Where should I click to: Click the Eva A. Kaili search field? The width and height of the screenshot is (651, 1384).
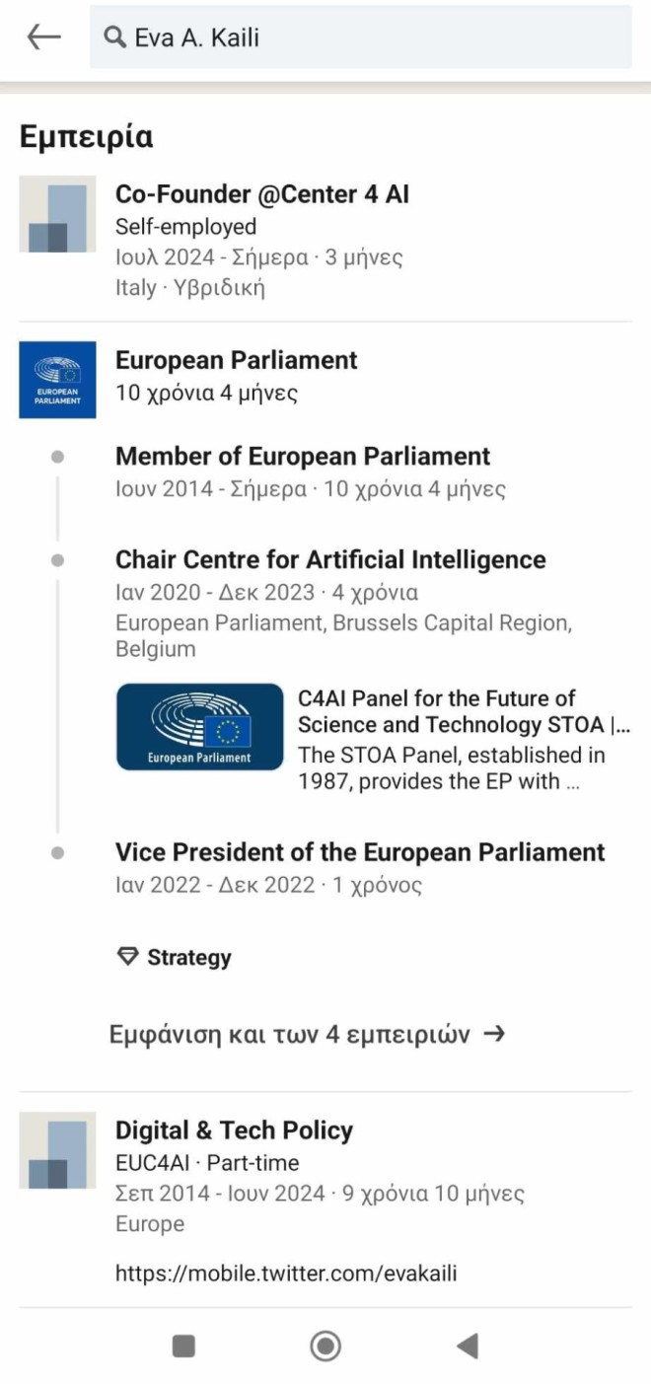tap(360, 37)
